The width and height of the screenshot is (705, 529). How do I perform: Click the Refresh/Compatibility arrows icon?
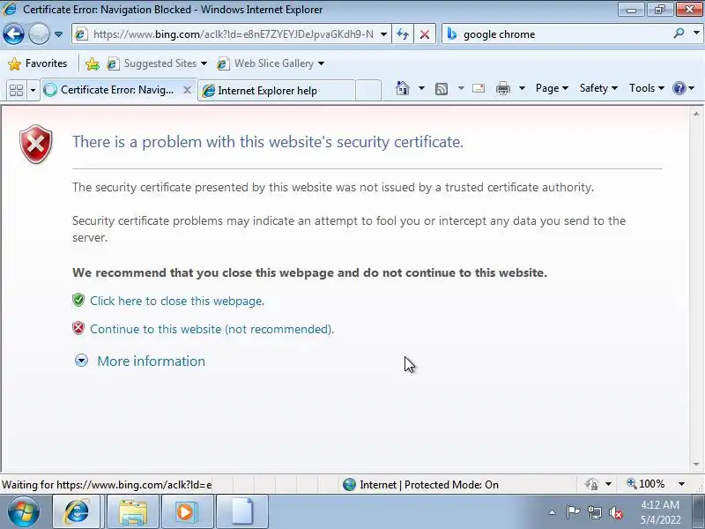tap(403, 34)
